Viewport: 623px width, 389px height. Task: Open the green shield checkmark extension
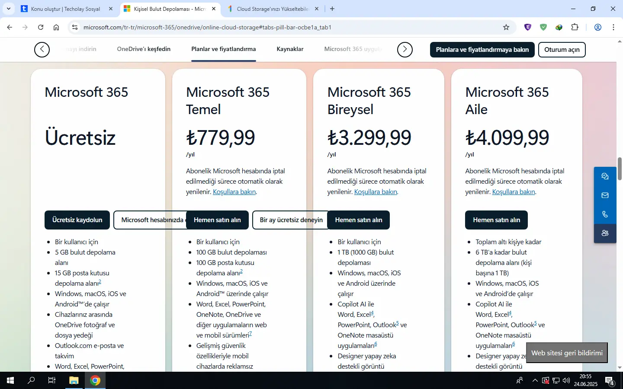pyautogui.click(x=543, y=27)
